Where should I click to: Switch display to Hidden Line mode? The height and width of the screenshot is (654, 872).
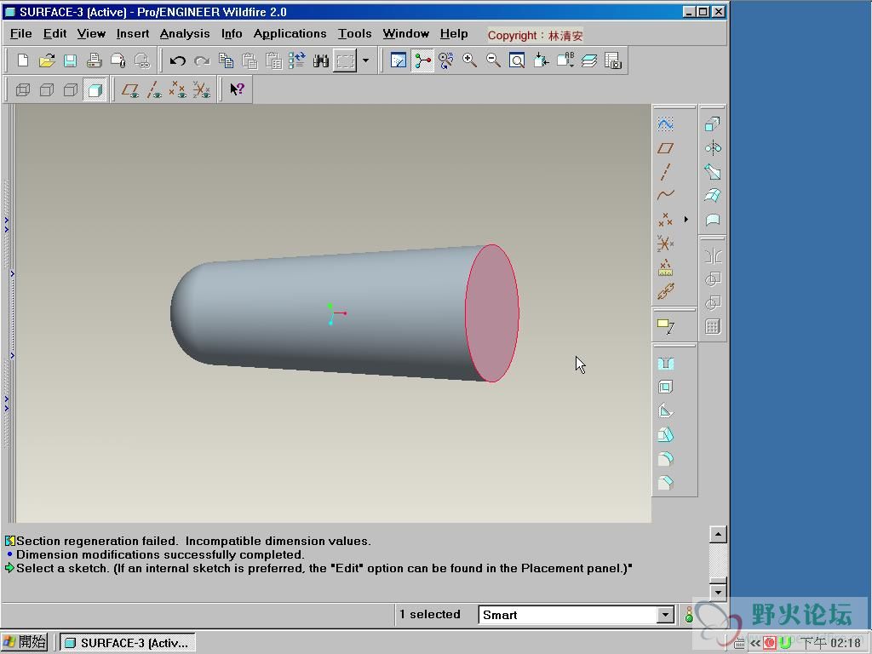[x=47, y=89]
